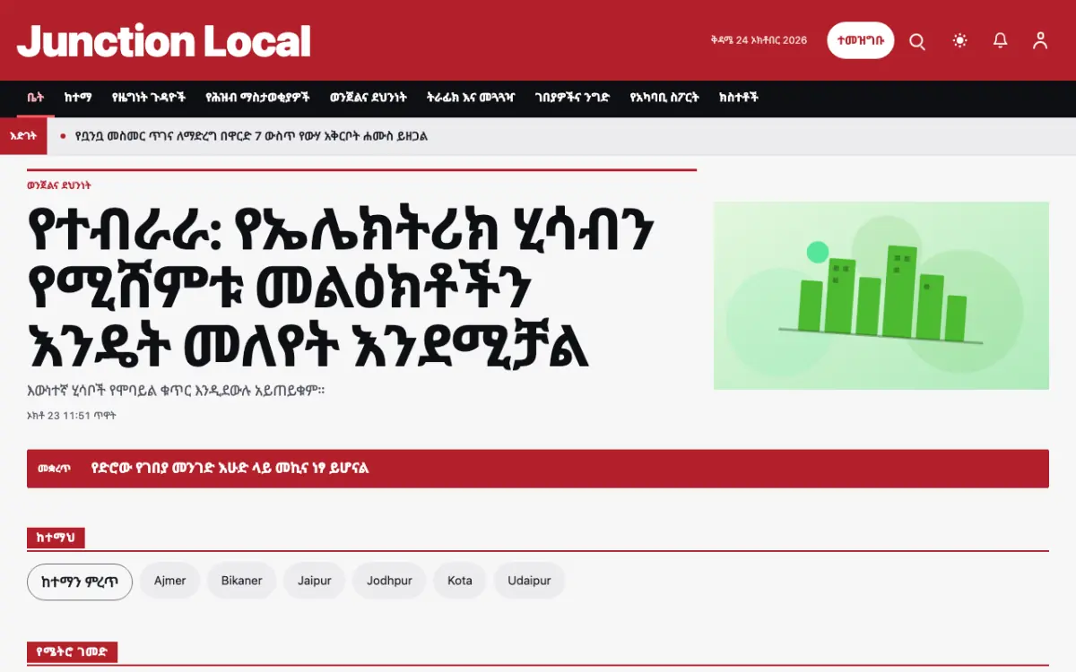
Task: Open the ክስተቶች nav item
Action: click(739, 98)
